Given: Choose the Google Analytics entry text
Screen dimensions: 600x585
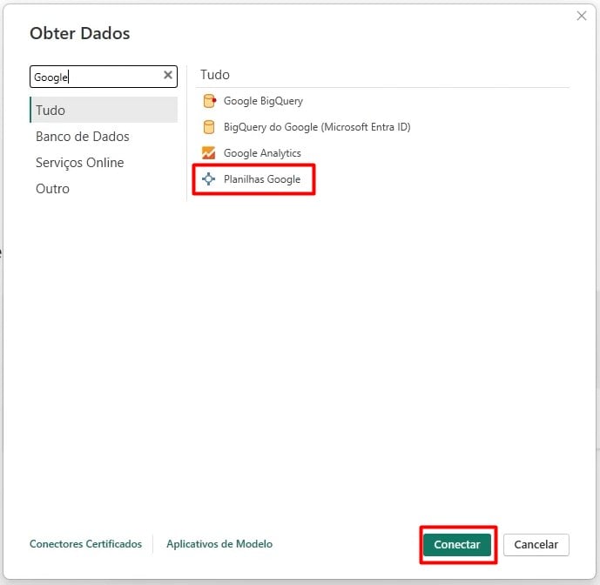Looking at the screenshot, I should (262, 153).
